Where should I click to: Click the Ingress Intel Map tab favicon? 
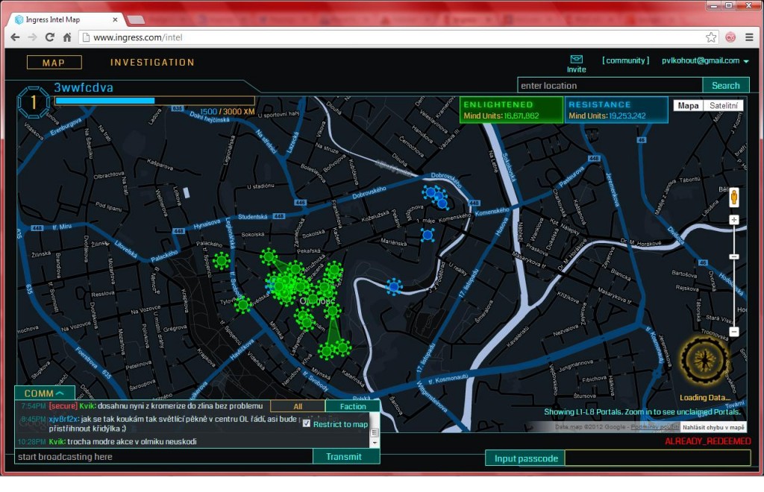pos(19,19)
